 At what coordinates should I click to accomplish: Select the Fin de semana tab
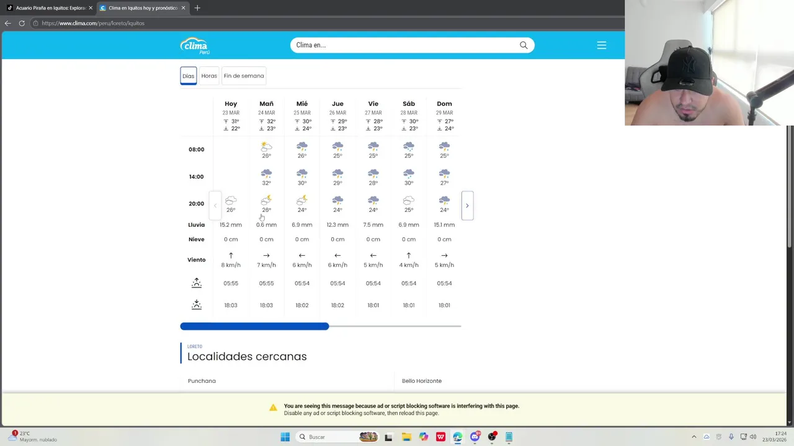coord(244,76)
